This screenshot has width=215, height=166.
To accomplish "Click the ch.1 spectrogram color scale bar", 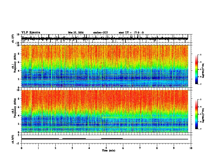I will pyautogui.click(x=197, y=69).
